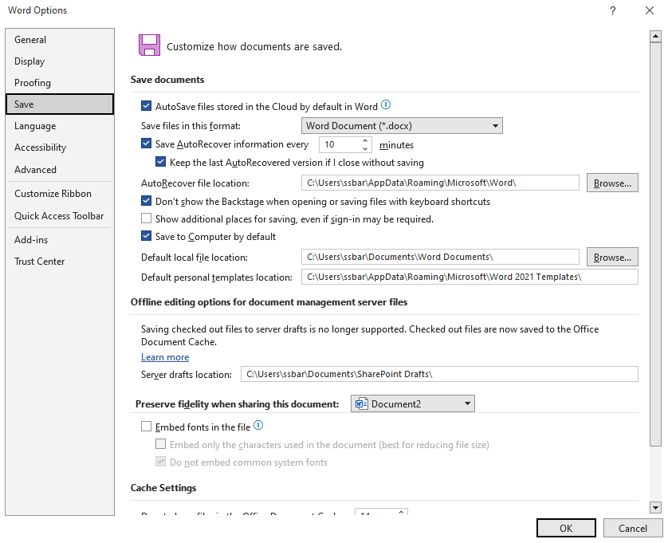Viewport: 668px width, 543px height.
Task: Select the Save category
Action: click(60, 104)
